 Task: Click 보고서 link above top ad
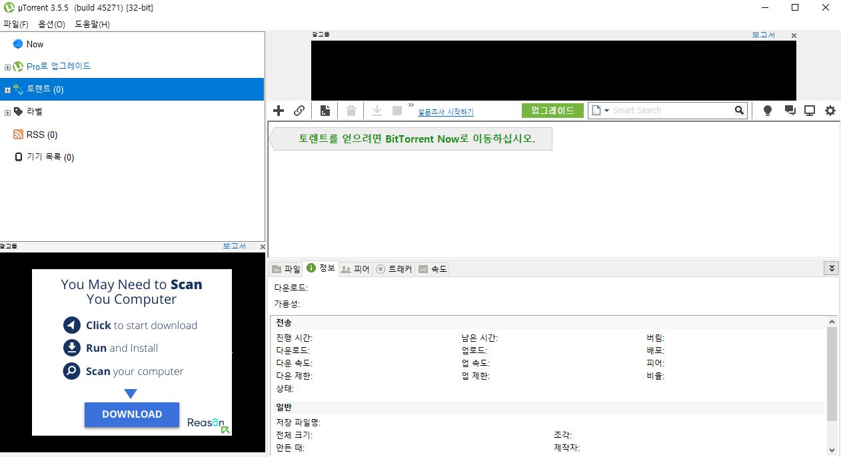pos(763,35)
